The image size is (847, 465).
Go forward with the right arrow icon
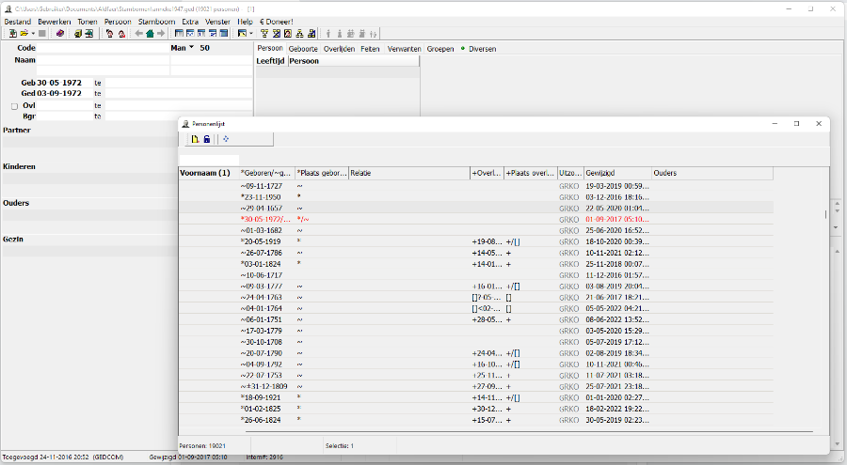(161, 34)
